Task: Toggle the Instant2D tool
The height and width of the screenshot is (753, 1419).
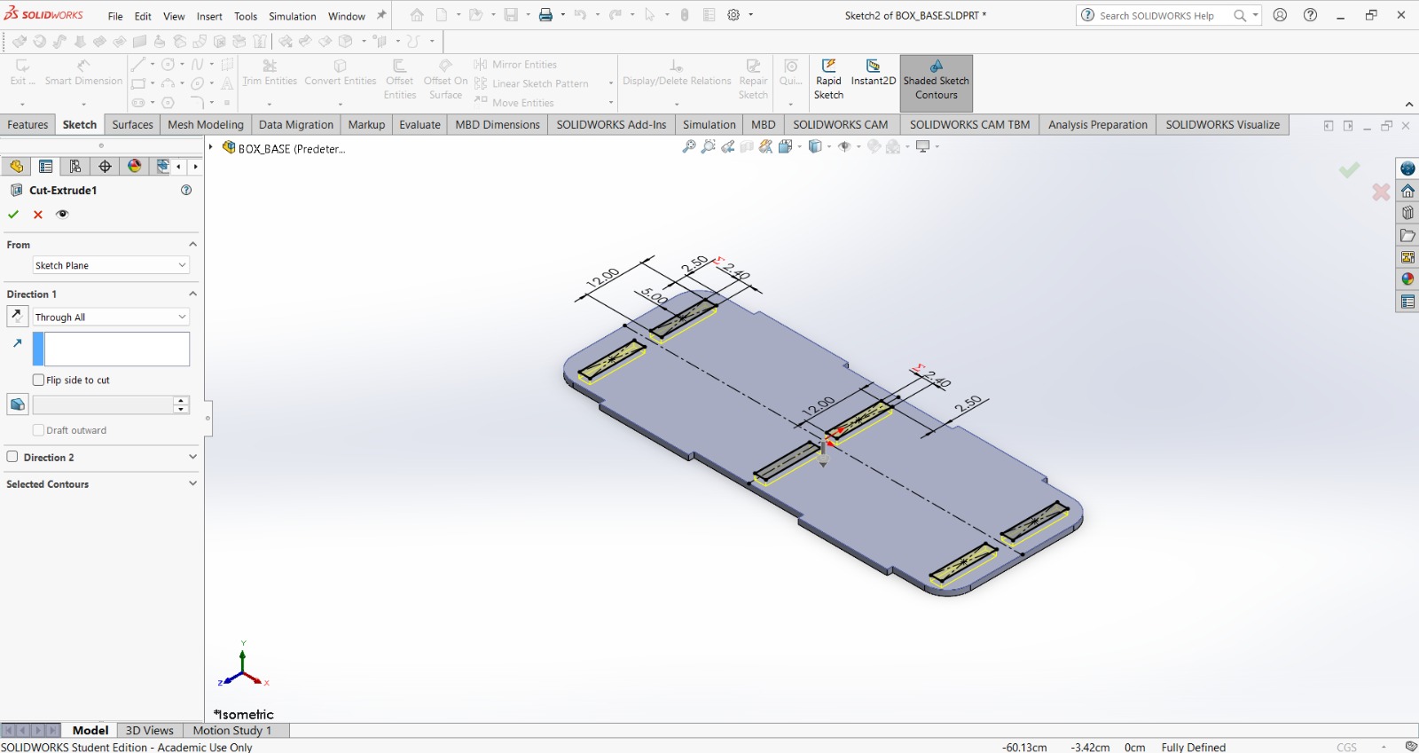Action: point(873,67)
